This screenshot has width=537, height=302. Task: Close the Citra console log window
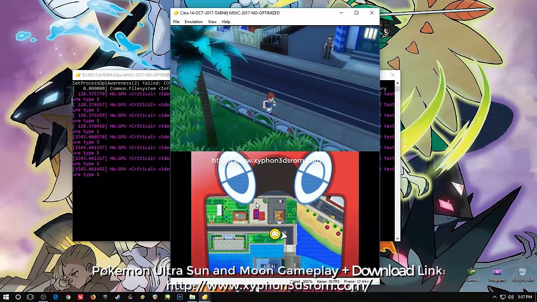click(393, 75)
